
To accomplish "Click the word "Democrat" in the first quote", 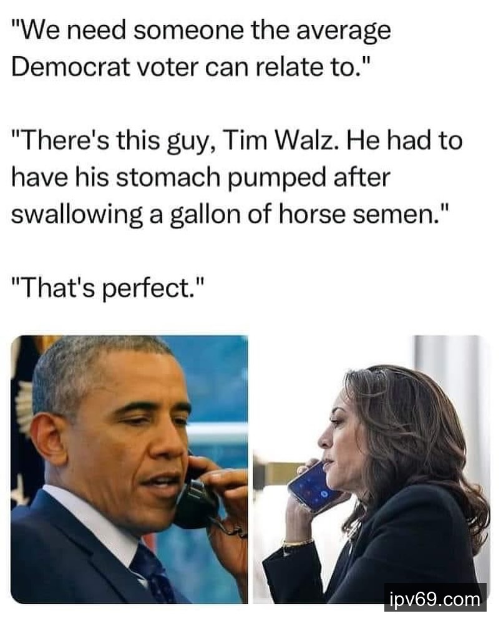I will 71,67.
